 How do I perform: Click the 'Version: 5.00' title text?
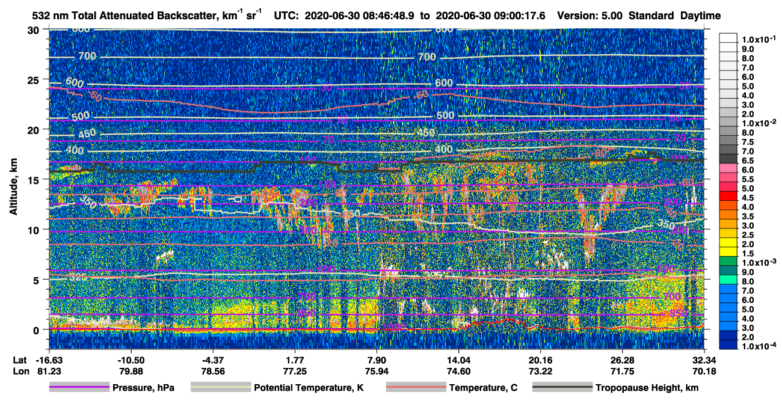[x=590, y=16]
